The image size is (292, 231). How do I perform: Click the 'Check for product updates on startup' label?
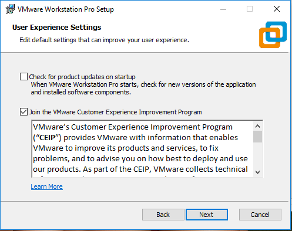click(82, 77)
